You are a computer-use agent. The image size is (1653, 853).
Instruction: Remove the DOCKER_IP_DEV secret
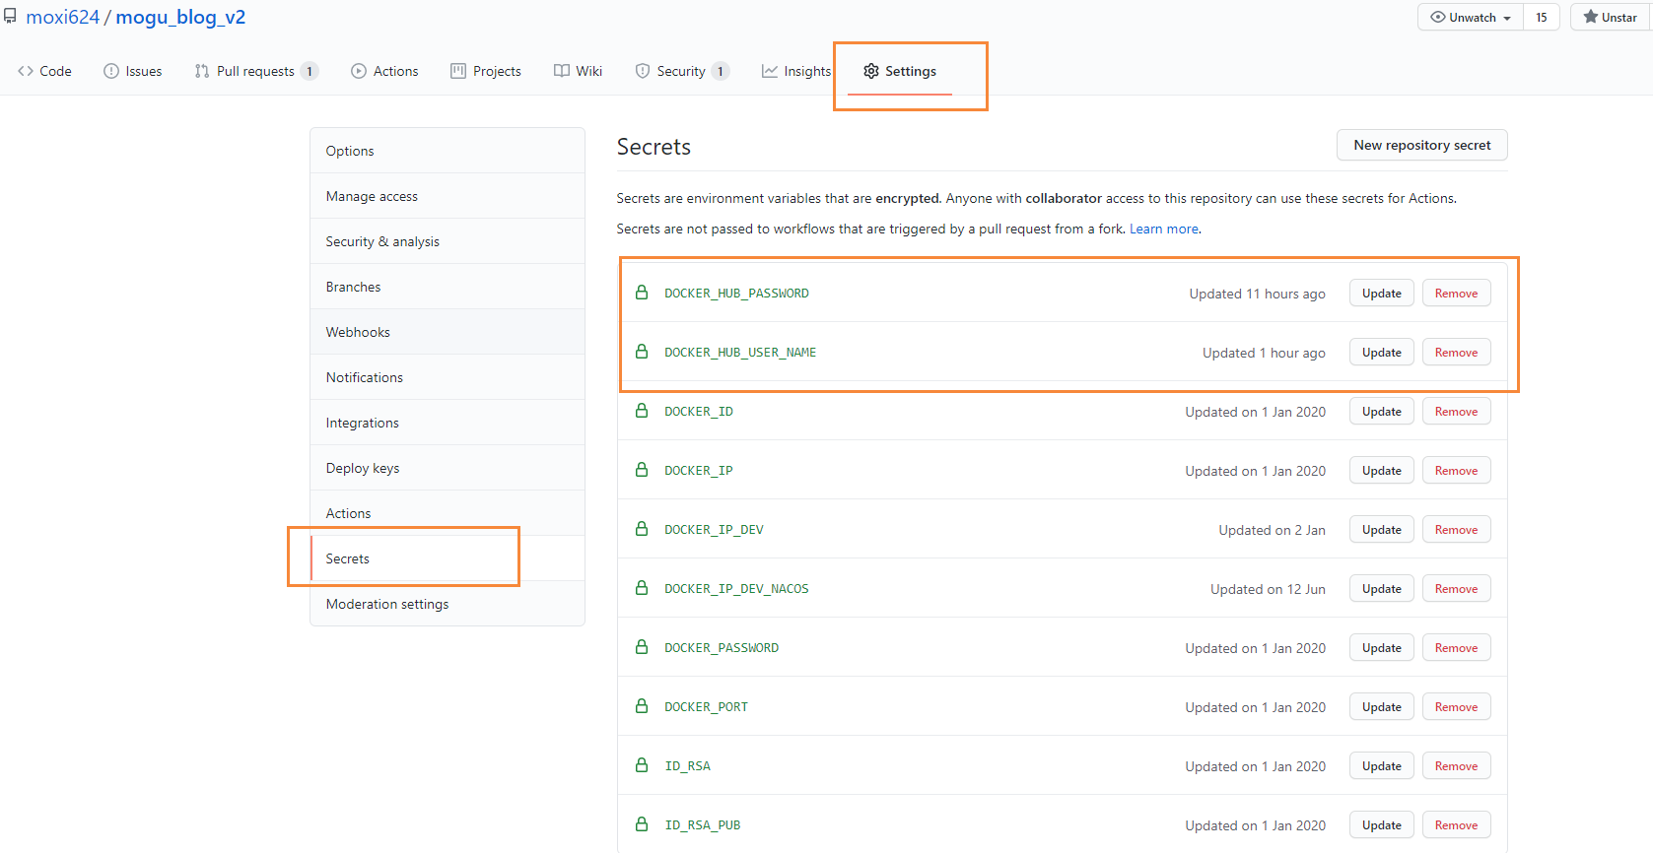pyautogui.click(x=1456, y=529)
